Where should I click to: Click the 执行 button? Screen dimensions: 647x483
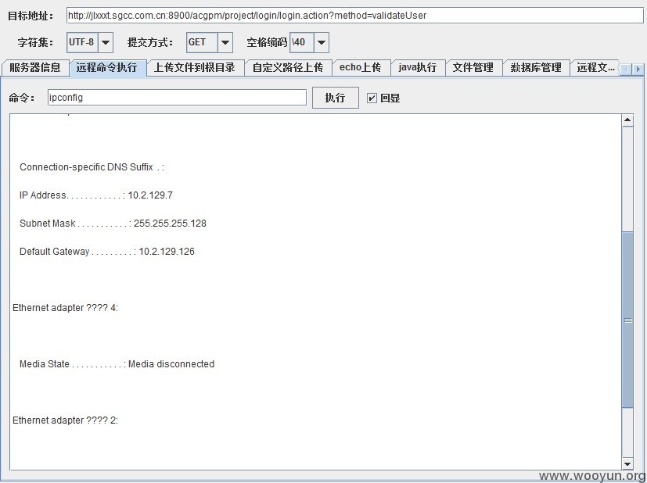click(336, 98)
